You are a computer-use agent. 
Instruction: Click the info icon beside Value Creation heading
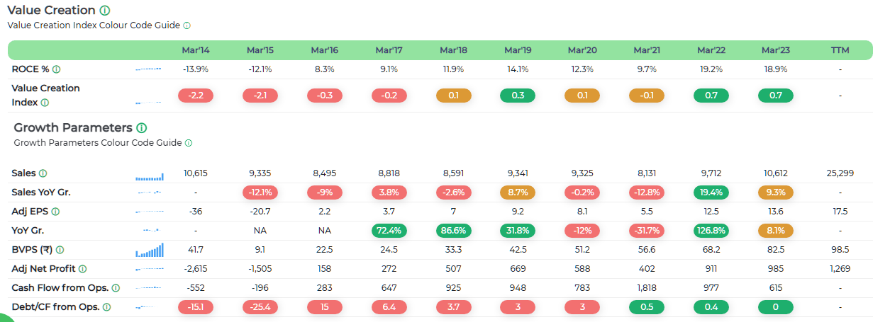point(105,11)
